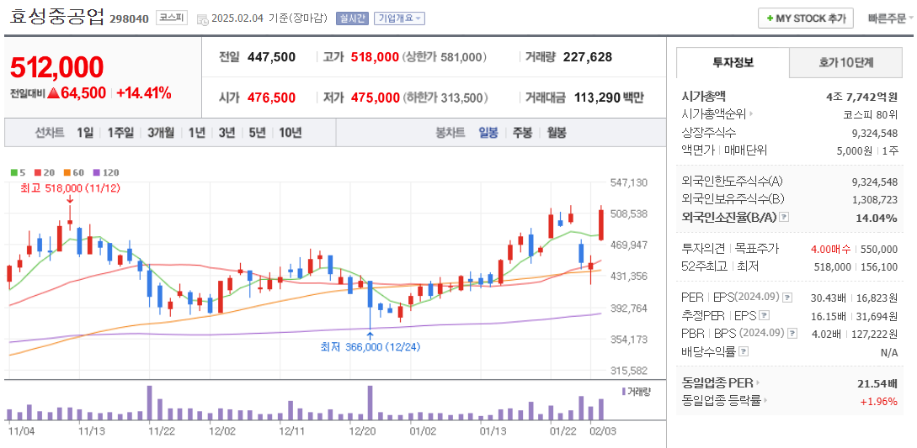Click the 외국인보유주식수(B) label
The image size is (917, 448).
coord(733,199)
